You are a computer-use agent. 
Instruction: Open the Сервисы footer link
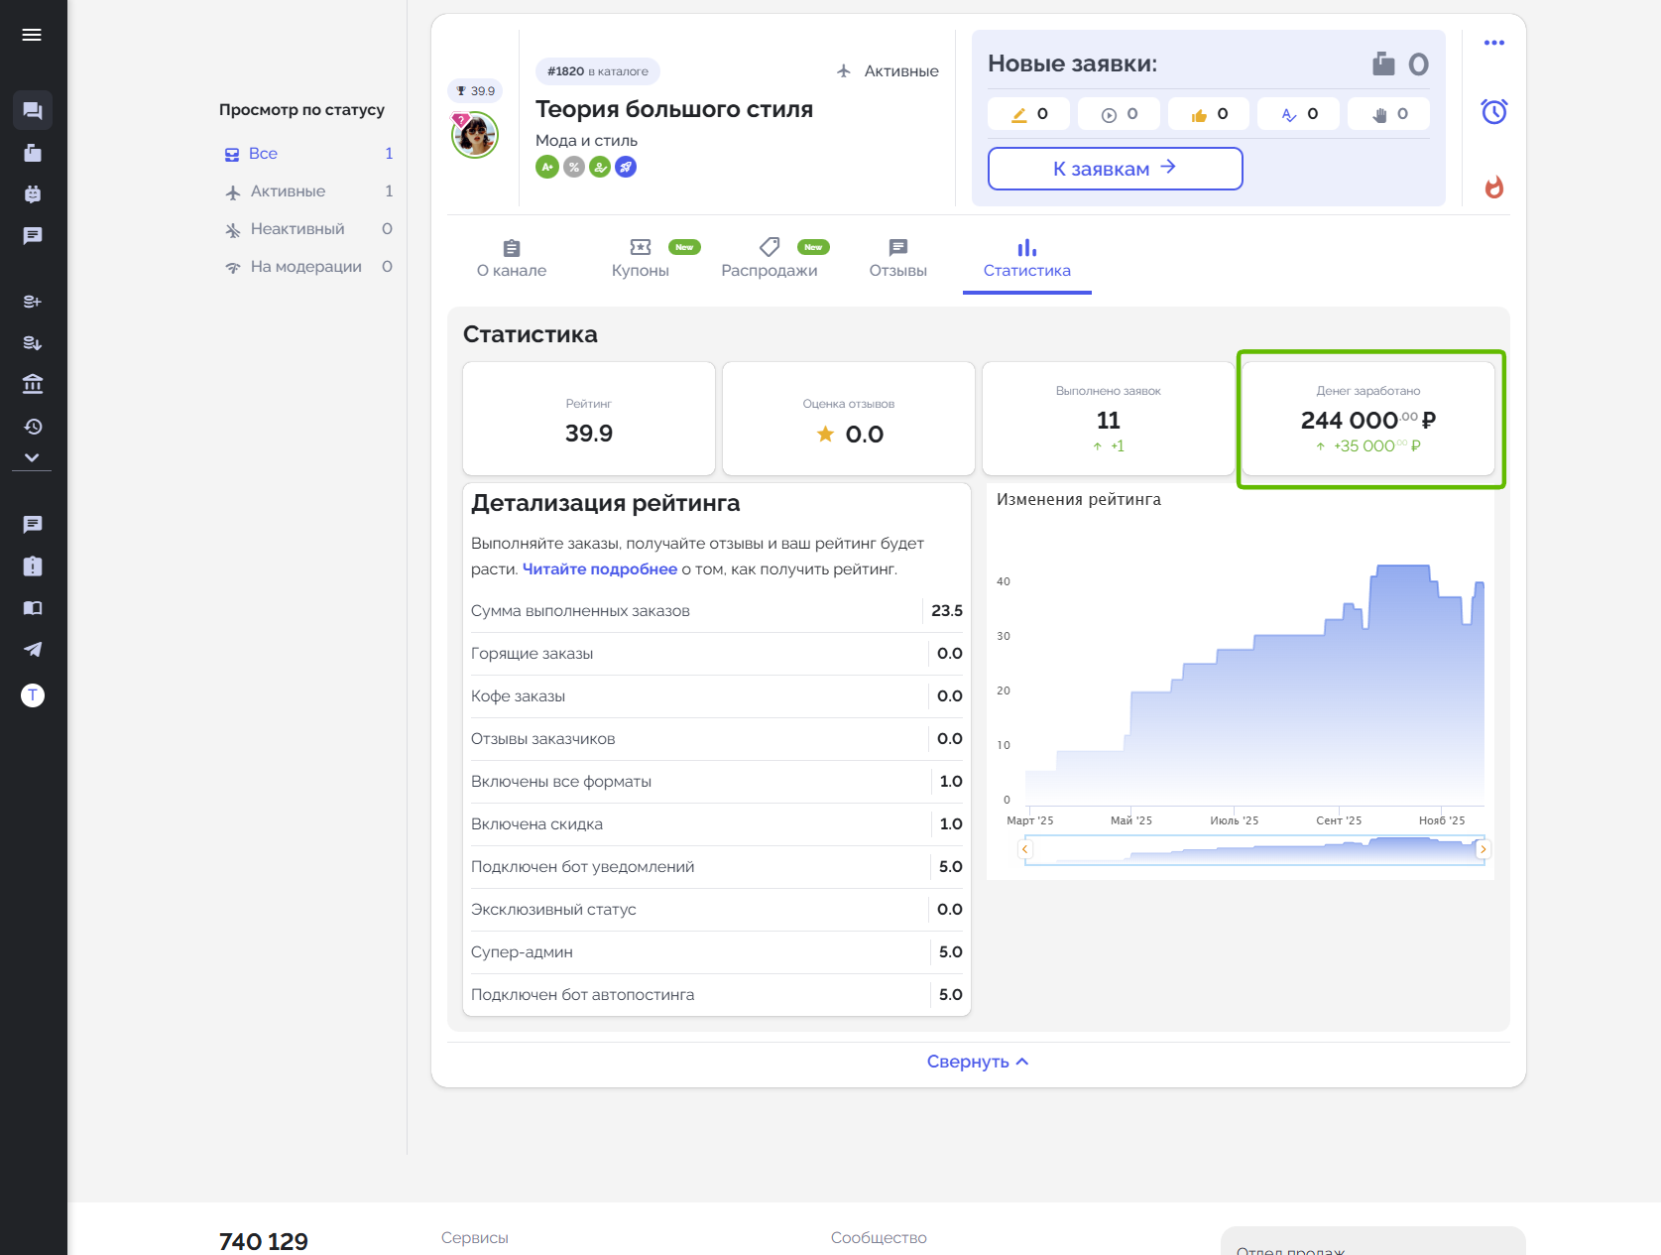click(x=475, y=1238)
